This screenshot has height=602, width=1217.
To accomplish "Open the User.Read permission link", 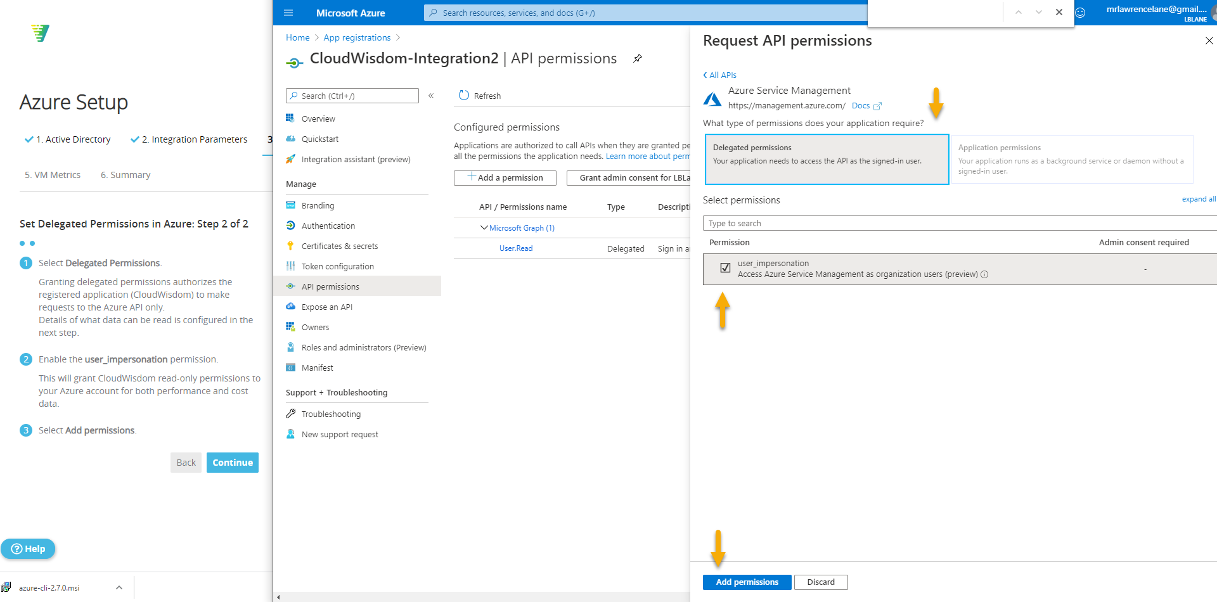I will point(516,248).
